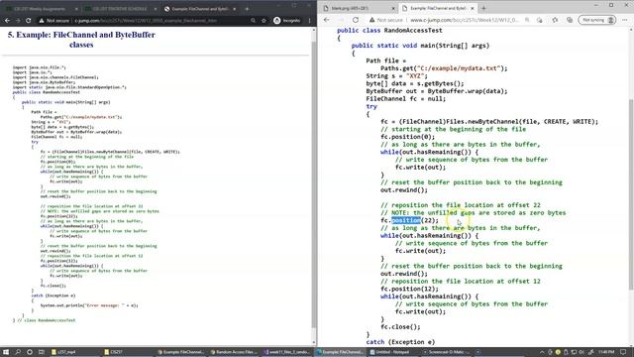634x357 pixels.
Task: Click 'fc.position(0);' line in Edge code
Action: pyautogui.click(x=407, y=137)
